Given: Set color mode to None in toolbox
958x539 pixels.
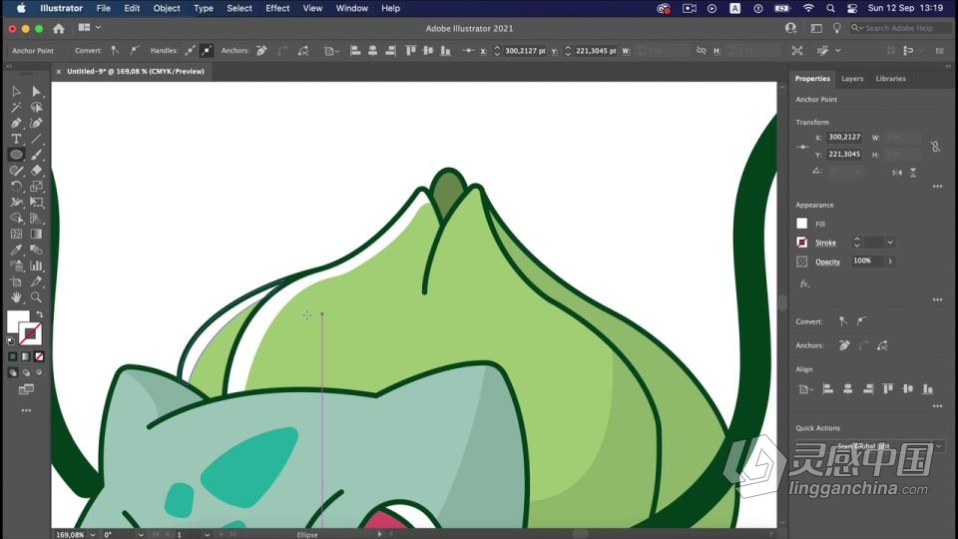Looking at the screenshot, I should point(39,356).
